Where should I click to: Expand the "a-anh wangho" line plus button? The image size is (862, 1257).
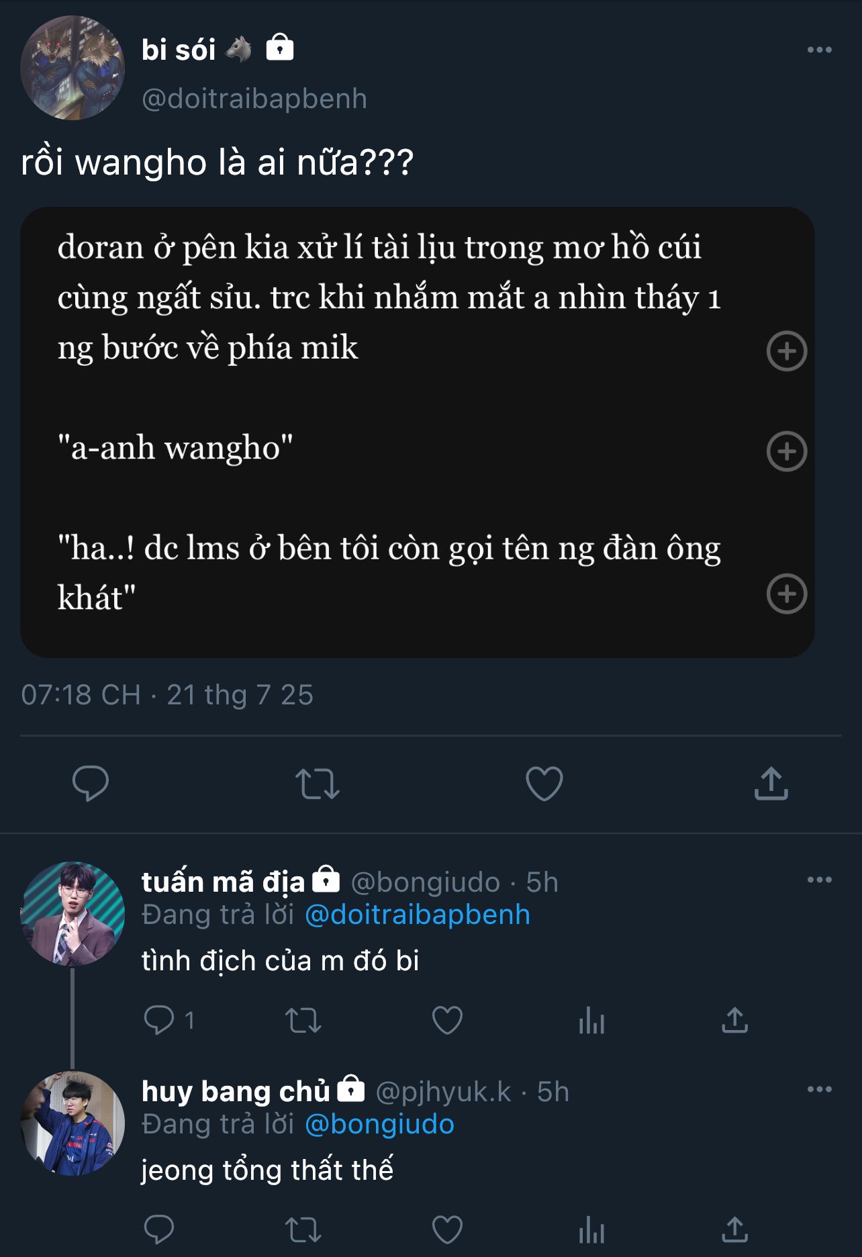786,451
